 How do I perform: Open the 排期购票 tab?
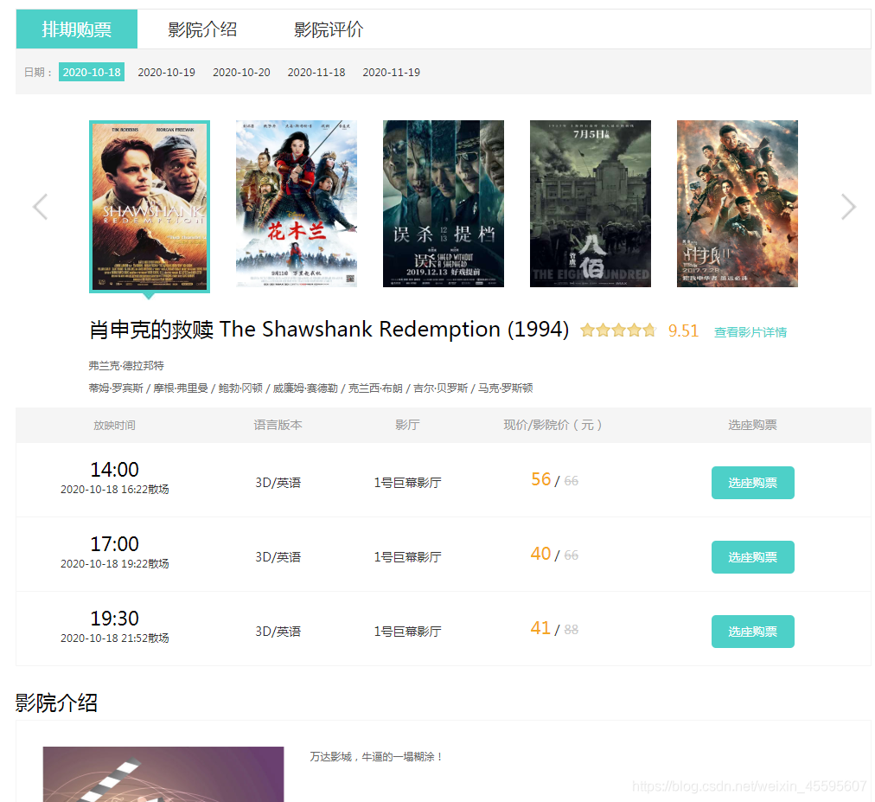coord(76,29)
